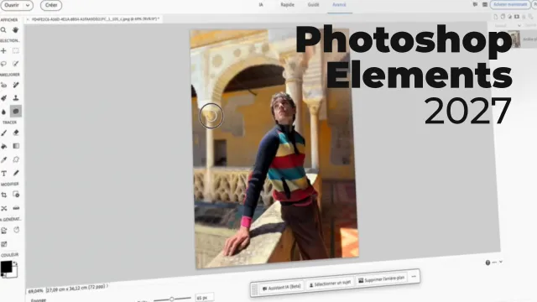The image size is (537, 302).
Task: Click Supprimer l'arrière-plan button
Action: pyautogui.click(x=381, y=279)
